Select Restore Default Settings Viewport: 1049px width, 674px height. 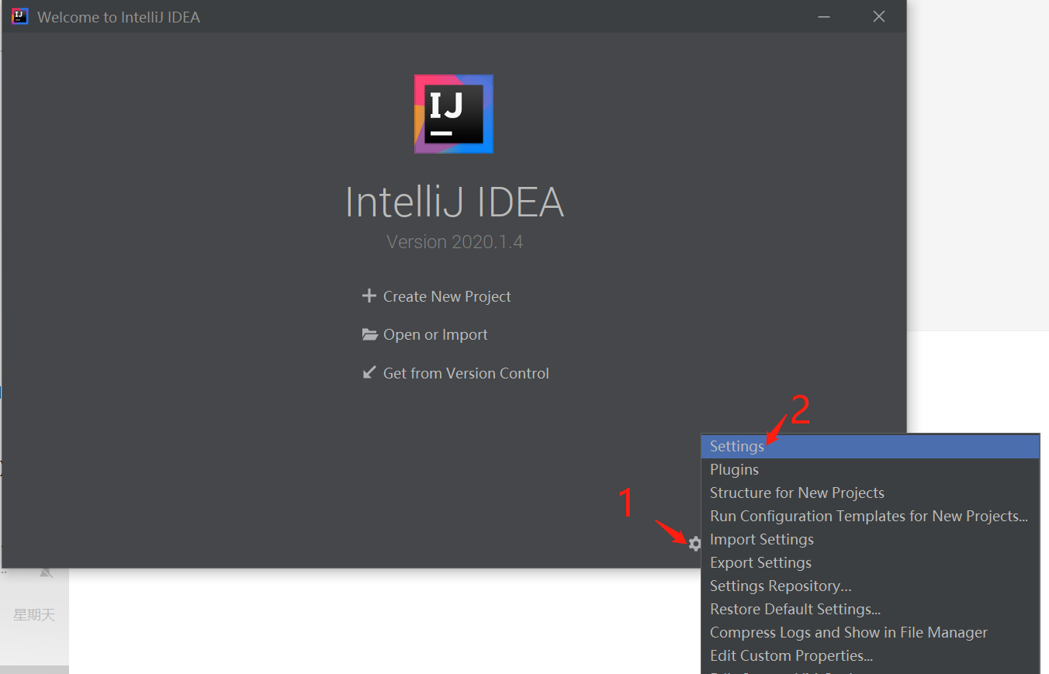pyautogui.click(x=795, y=609)
